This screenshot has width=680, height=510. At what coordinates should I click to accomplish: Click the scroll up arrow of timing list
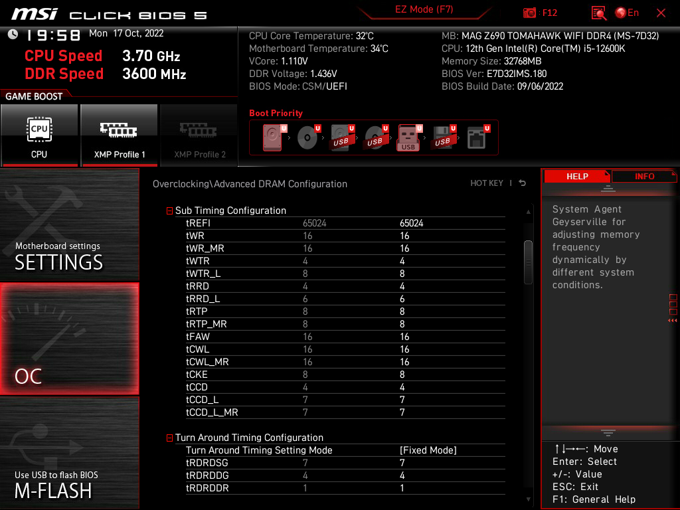pyautogui.click(x=528, y=212)
